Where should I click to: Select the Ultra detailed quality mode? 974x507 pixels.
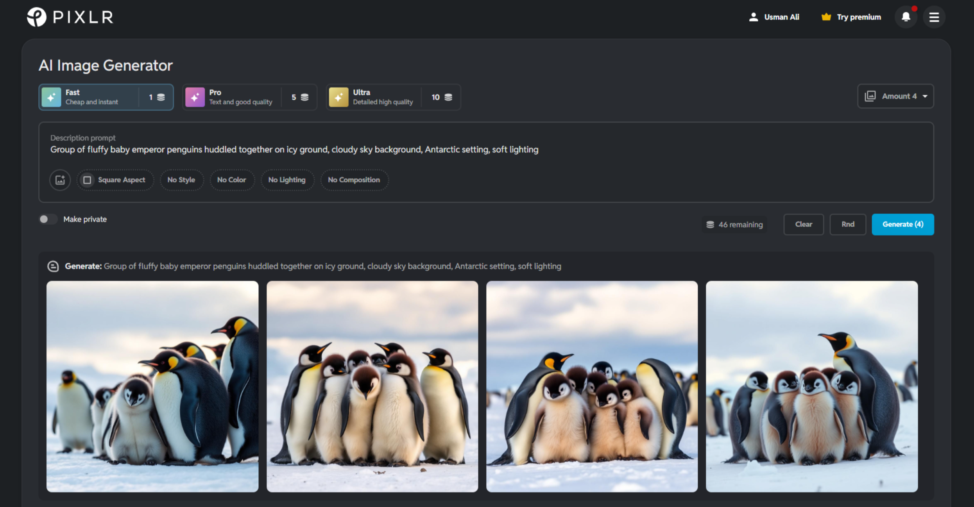[393, 97]
